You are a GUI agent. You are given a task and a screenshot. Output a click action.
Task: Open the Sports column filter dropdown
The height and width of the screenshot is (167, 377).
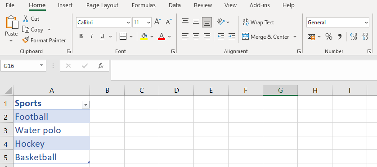tap(85, 105)
